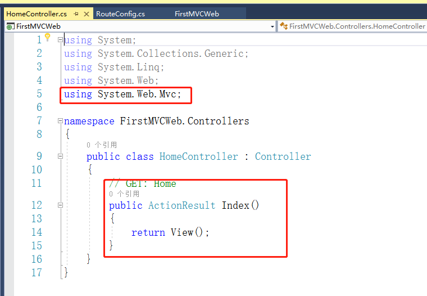
Task: Click line number 17 in the gutter
Action: tap(37, 272)
